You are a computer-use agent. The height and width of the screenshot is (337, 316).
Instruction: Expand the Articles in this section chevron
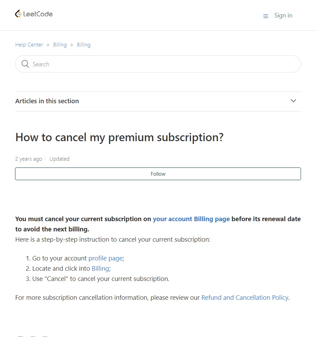click(x=293, y=100)
